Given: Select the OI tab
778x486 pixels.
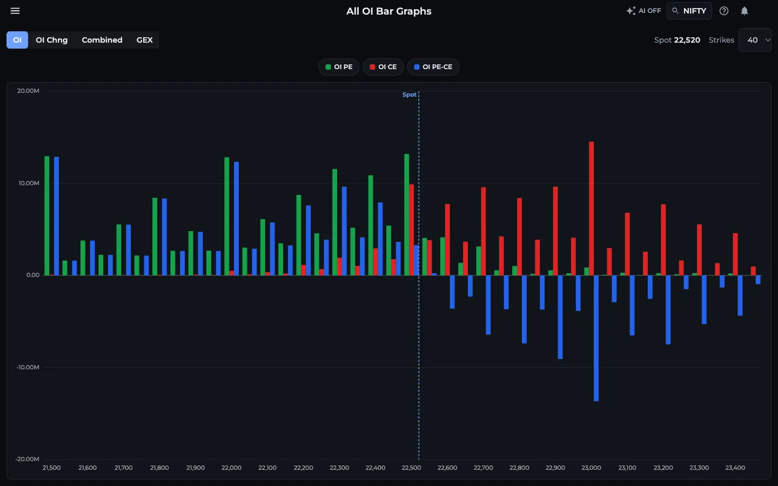Looking at the screenshot, I should coord(17,40).
